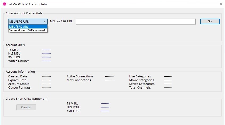Image resolution: width=225 pixels, height=125 pixels.
Task: Click the Watch Online link value
Action: coord(46,61)
